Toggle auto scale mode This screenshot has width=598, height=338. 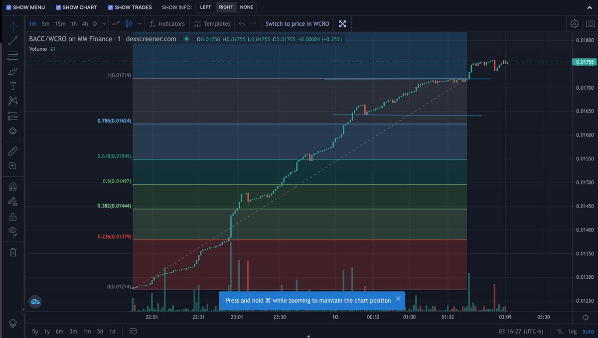point(588,331)
